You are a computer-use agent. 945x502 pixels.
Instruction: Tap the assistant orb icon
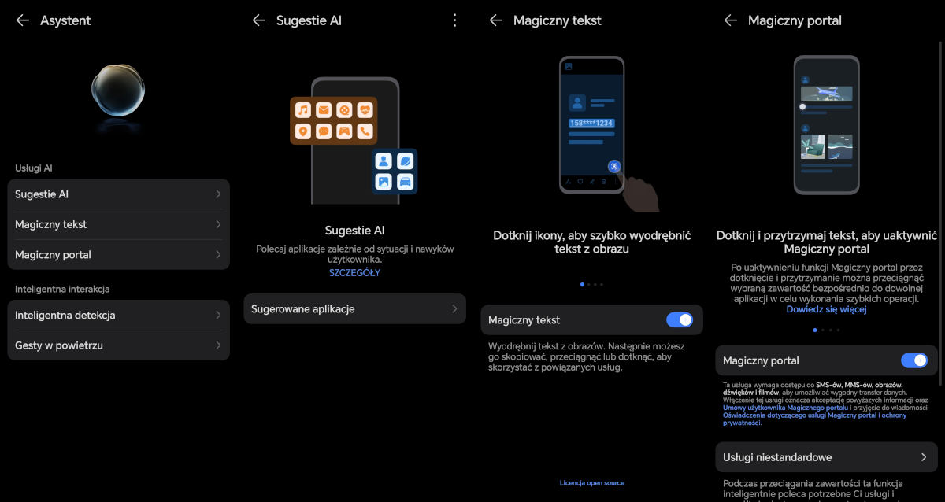point(117,90)
